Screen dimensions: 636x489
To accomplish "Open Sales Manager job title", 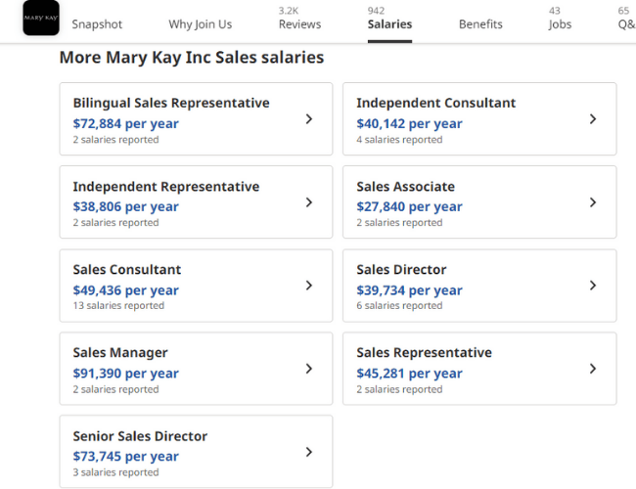I will pyautogui.click(x=120, y=353).
